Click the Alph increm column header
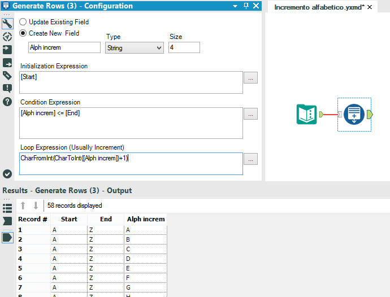The image size is (390, 297). pyautogui.click(x=146, y=219)
